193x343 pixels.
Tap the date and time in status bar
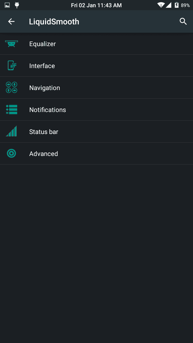(96, 5)
